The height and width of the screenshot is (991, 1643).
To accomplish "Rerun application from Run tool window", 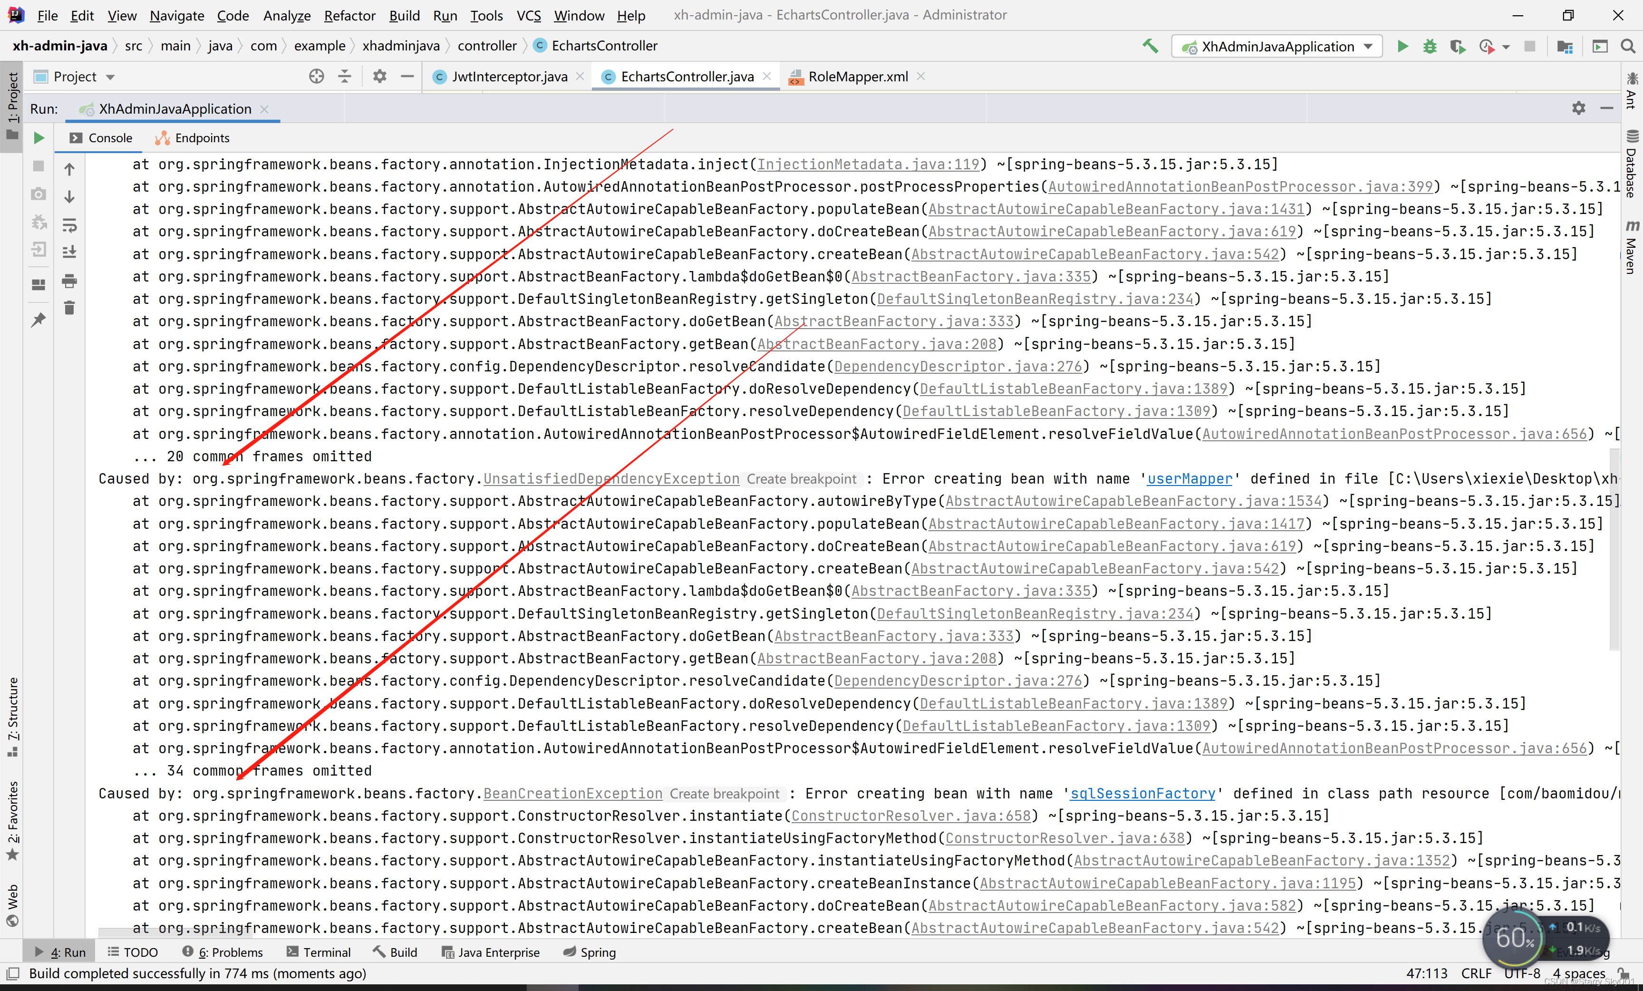I will (x=39, y=137).
